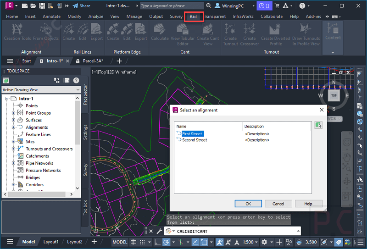The image size is (367, 249).
Task: Click Create Crossover icon
Action: pos(249,29)
